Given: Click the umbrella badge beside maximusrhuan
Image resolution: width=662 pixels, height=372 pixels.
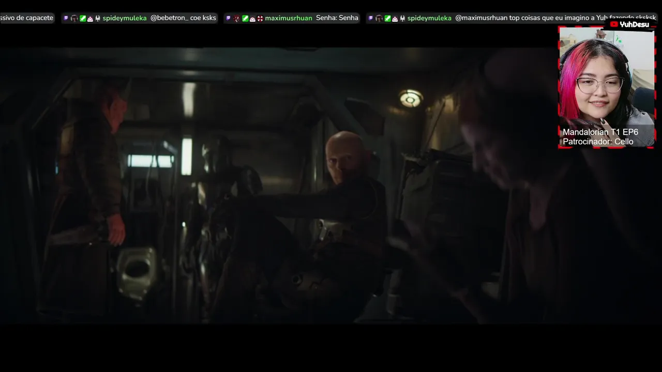Looking at the screenshot, I should pos(260,18).
